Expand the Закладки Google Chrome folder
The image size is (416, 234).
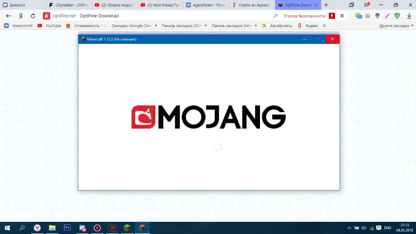click(x=134, y=26)
